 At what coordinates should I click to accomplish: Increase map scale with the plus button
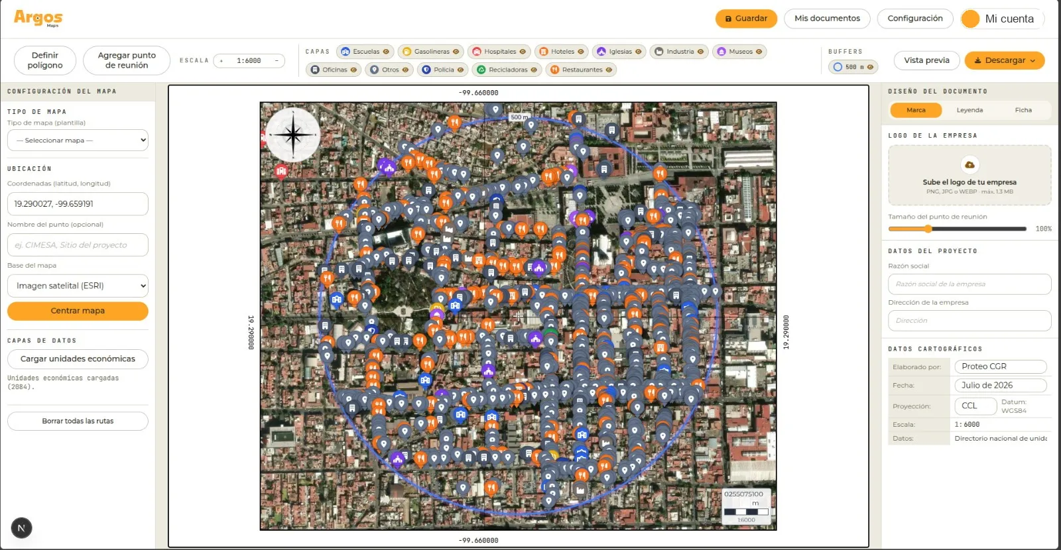pyautogui.click(x=221, y=61)
